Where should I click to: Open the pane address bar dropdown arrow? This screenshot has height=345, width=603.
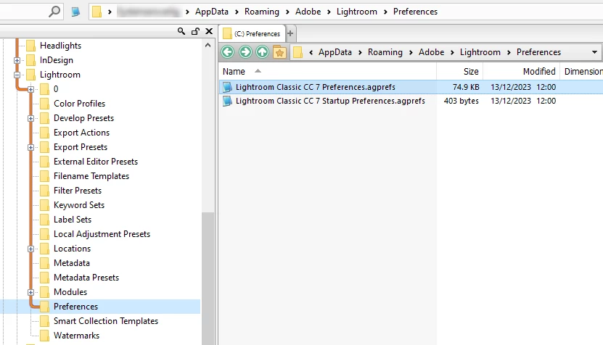tap(594, 52)
